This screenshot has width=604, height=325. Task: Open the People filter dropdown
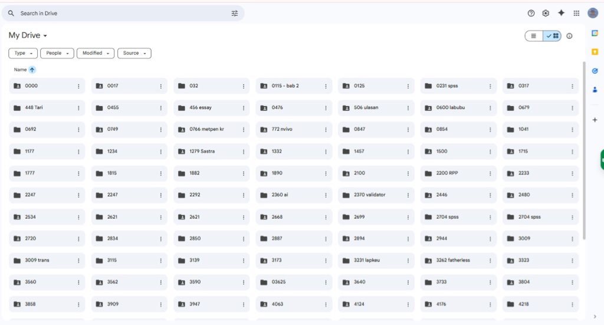coord(57,53)
